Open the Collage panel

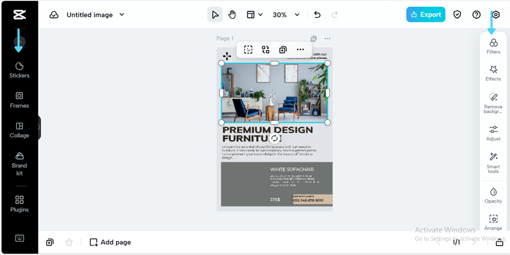(19, 130)
